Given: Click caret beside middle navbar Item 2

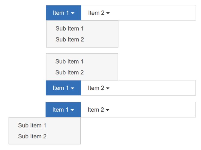Looking at the screenshot, I should [x=108, y=88].
